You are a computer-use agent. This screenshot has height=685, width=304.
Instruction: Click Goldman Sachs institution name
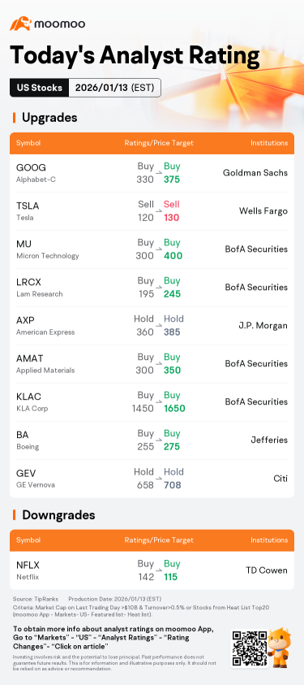(x=255, y=172)
